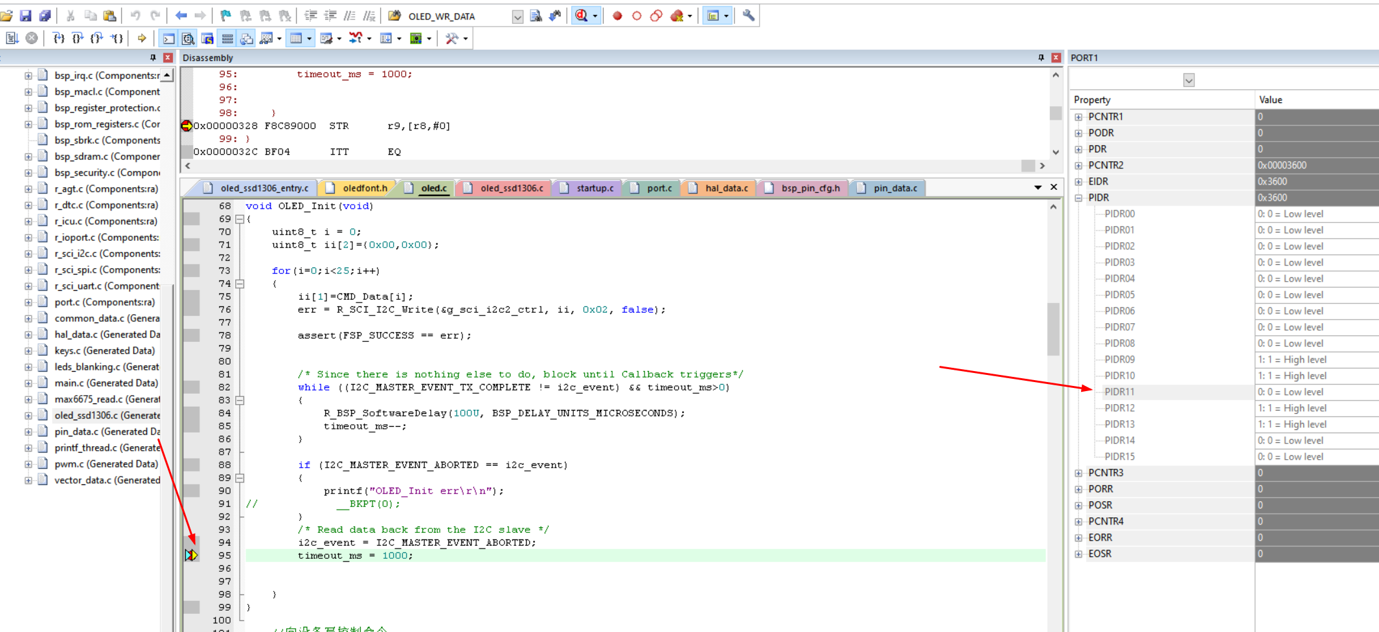Click the Step over icon
Viewport: 1379px width, 632px height.
(x=78, y=38)
